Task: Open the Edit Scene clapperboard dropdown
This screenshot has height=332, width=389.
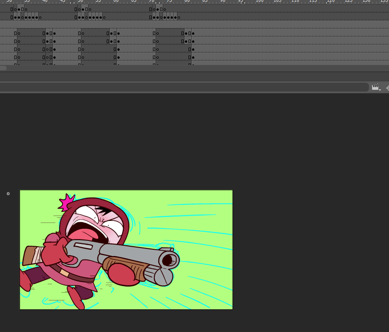Action: point(376,87)
